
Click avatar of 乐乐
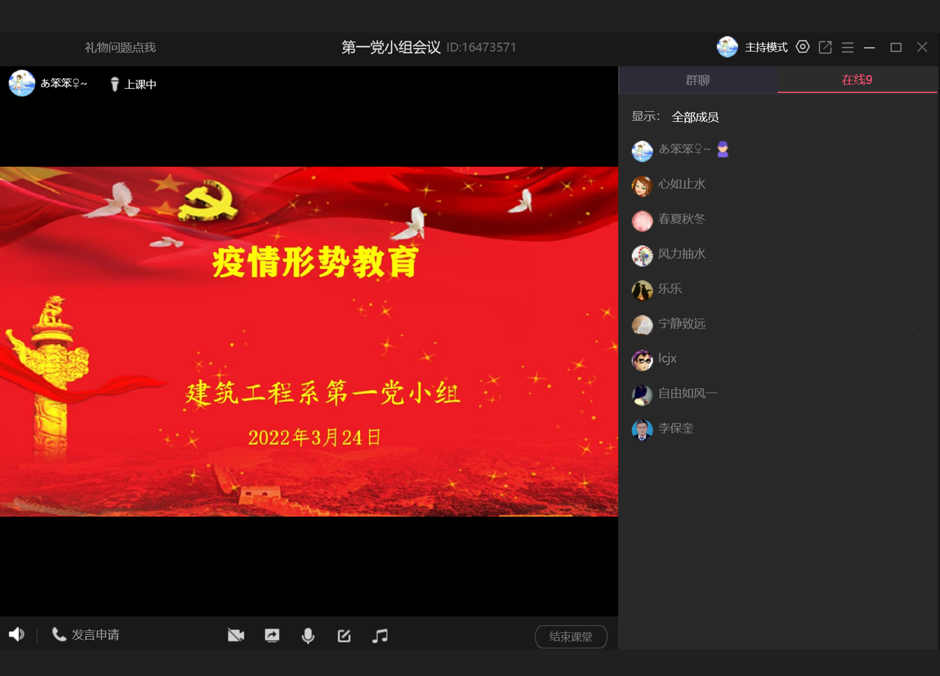642,290
